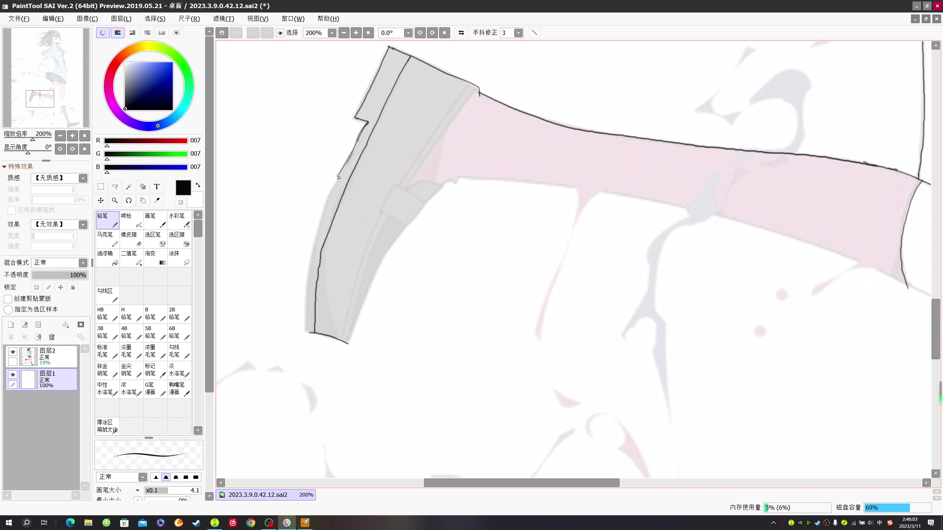This screenshot has height=530, width=943.
Task: Select the zoom magnifier tool
Action: tap(115, 201)
